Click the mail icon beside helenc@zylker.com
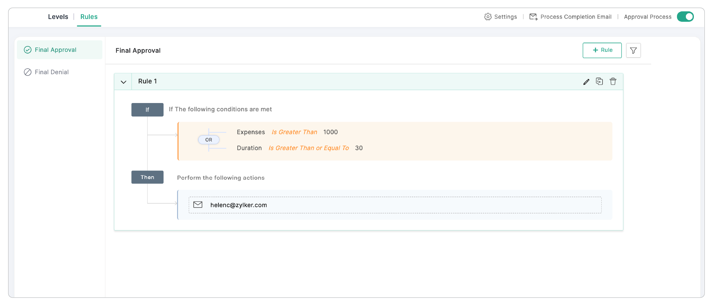The height and width of the screenshot is (306, 712). click(198, 205)
